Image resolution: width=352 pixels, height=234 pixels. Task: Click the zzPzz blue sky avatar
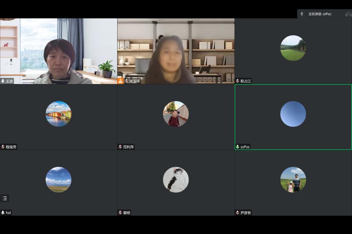pyautogui.click(x=293, y=114)
